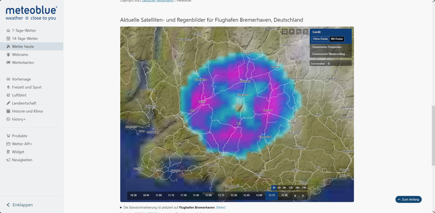Screen dimensions: 435x213
Task: Take a map screenshot via Screenshot button
Action: [318, 64]
